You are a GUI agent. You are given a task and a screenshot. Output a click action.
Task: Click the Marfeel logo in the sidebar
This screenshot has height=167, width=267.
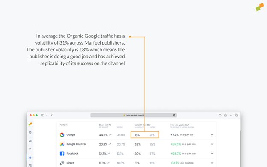(30, 124)
